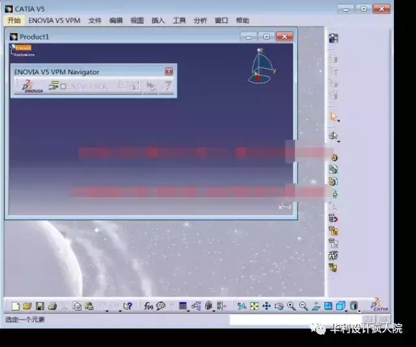Open the Formula f(x) tool
This screenshot has width=416, height=347.
(x=149, y=306)
